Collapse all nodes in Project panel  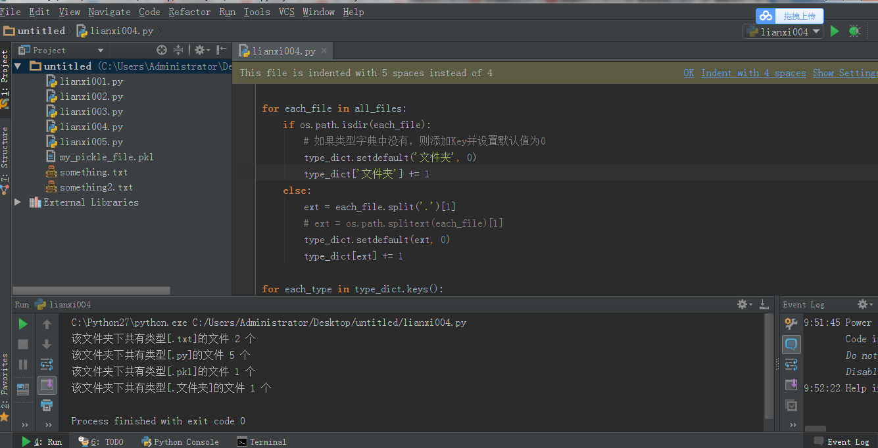[x=178, y=50]
